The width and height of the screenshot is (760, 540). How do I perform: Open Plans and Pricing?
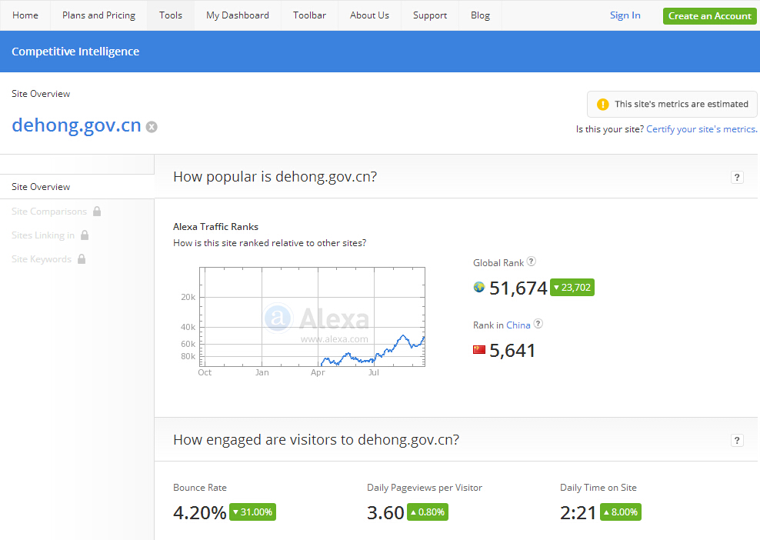99,15
